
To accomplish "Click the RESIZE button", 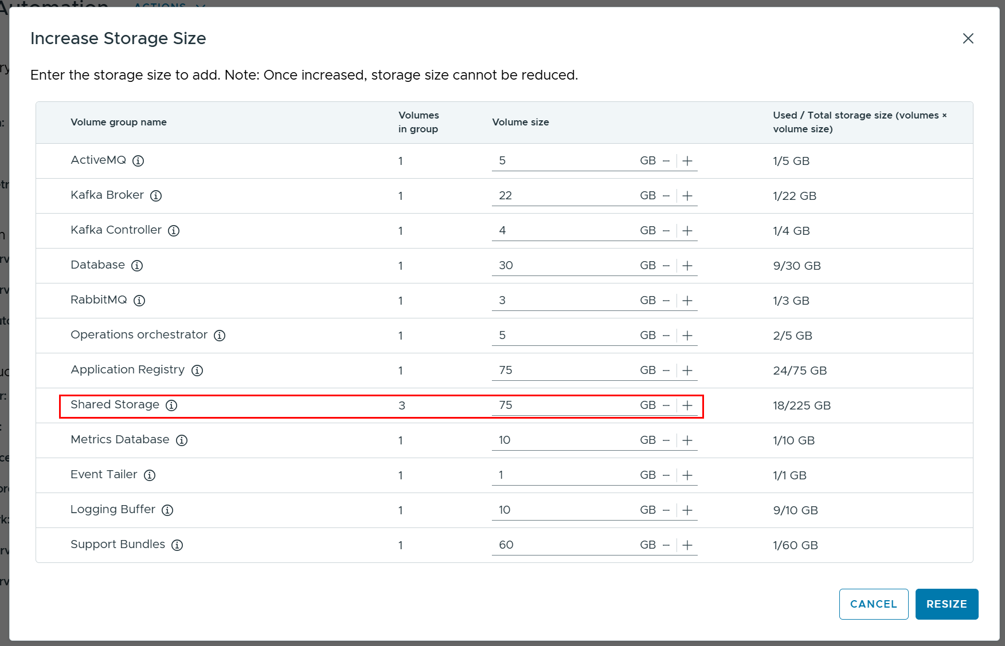I will pyautogui.click(x=947, y=604).
